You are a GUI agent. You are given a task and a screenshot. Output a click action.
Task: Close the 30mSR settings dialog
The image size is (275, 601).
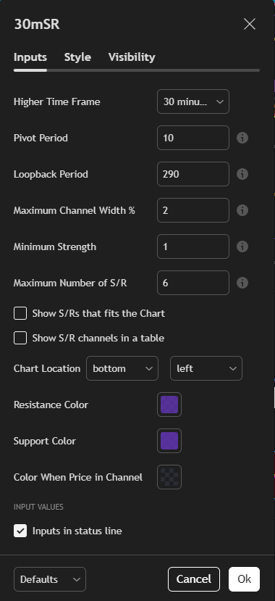pyautogui.click(x=250, y=24)
